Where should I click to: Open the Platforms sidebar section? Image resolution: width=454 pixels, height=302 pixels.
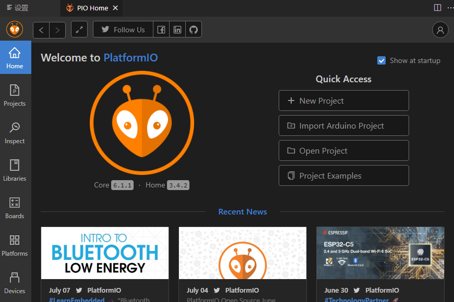tap(15, 245)
